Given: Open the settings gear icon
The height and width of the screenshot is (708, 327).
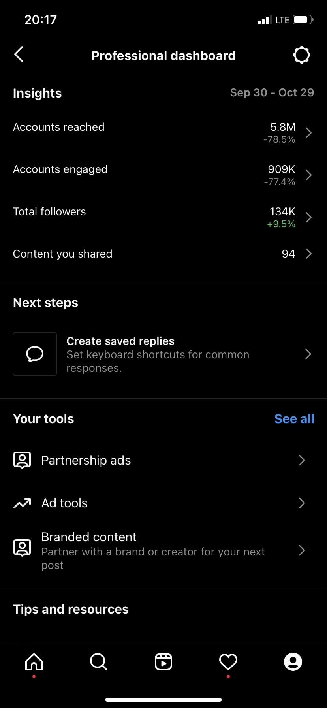Looking at the screenshot, I should tap(301, 55).
